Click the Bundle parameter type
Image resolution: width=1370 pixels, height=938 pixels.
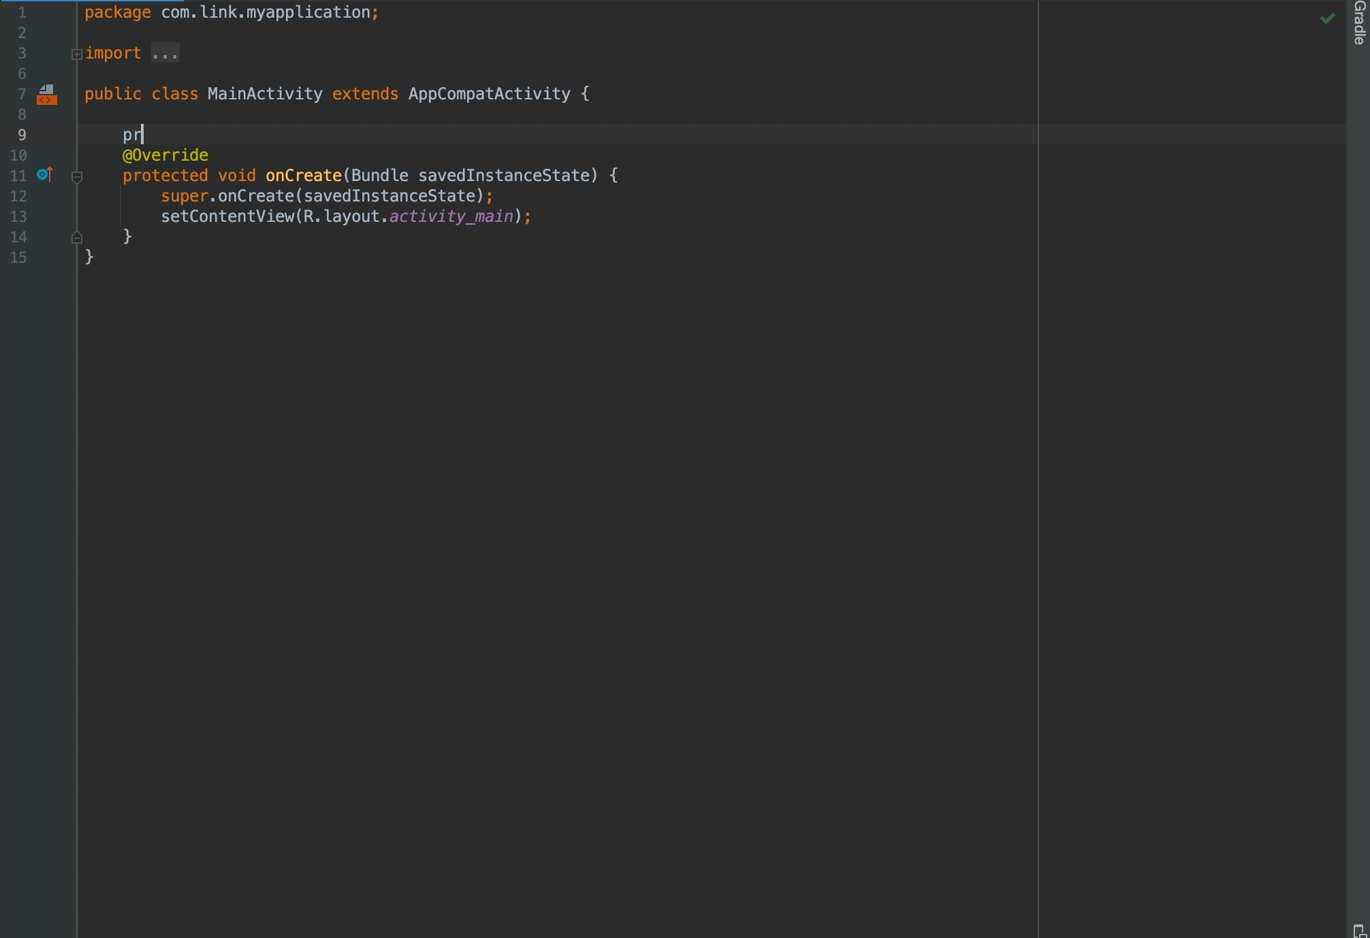[379, 176]
